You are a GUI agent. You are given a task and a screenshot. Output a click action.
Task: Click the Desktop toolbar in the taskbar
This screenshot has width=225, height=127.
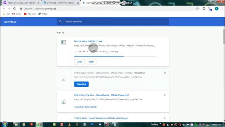pyautogui.click(x=154, y=125)
